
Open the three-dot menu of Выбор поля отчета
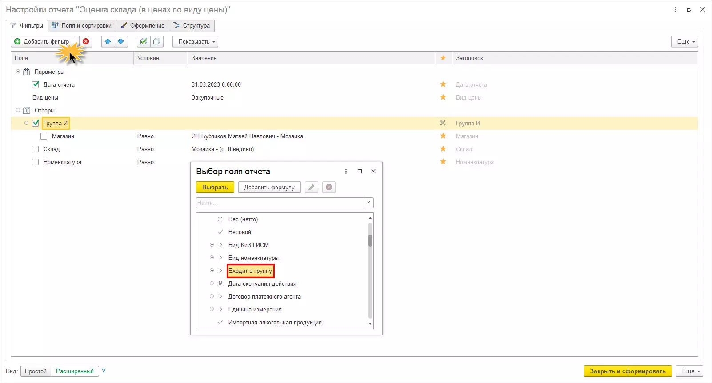[346, 172]
